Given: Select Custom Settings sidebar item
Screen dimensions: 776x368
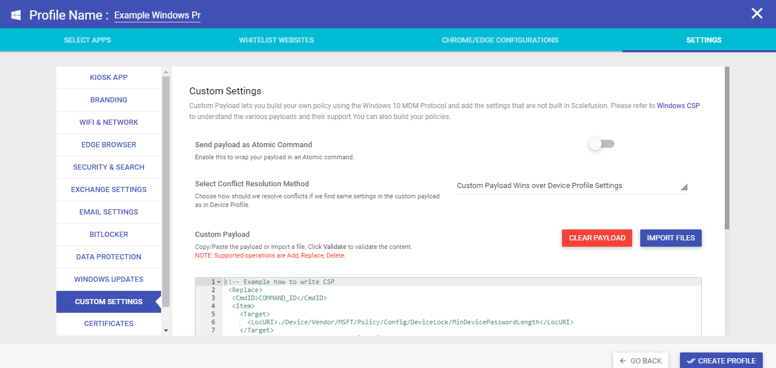Looking at the screenshot, I should (x=109, y=302).
